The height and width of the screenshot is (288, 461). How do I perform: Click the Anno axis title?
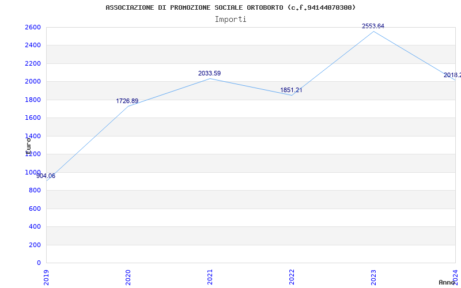click(446, 282)
